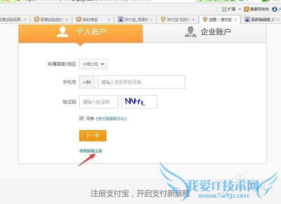Click the orange 下一步 button
This screenshot has width=281, height=204.
(x=93, y=135)
